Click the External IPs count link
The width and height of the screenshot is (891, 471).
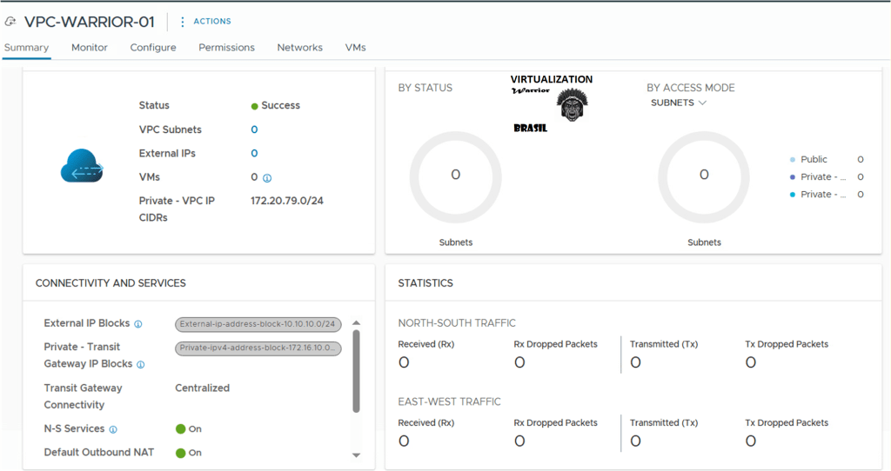(254, 154)
